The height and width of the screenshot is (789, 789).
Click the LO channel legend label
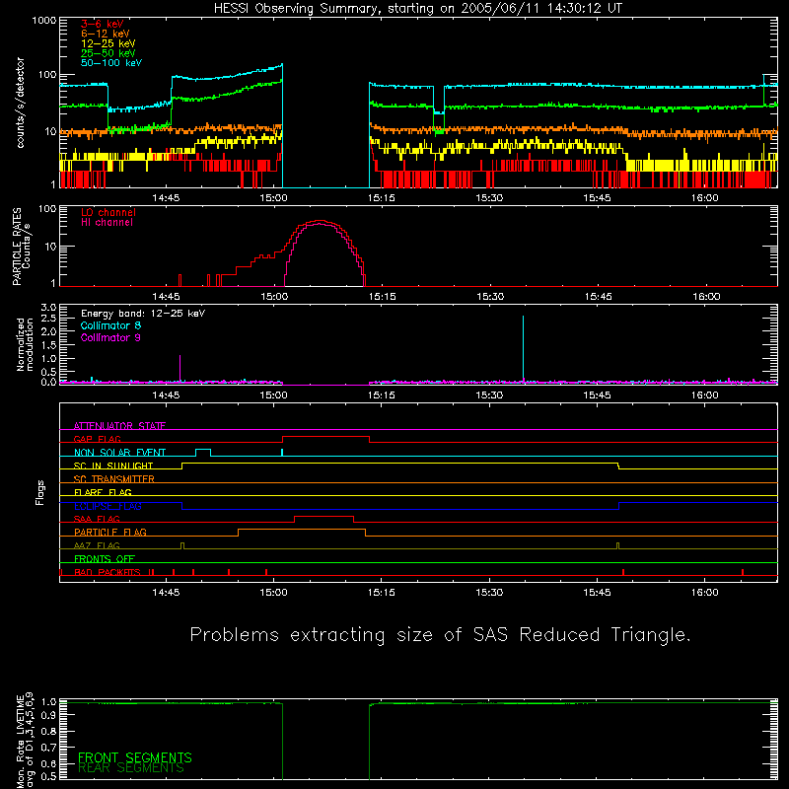pos(108,212)
